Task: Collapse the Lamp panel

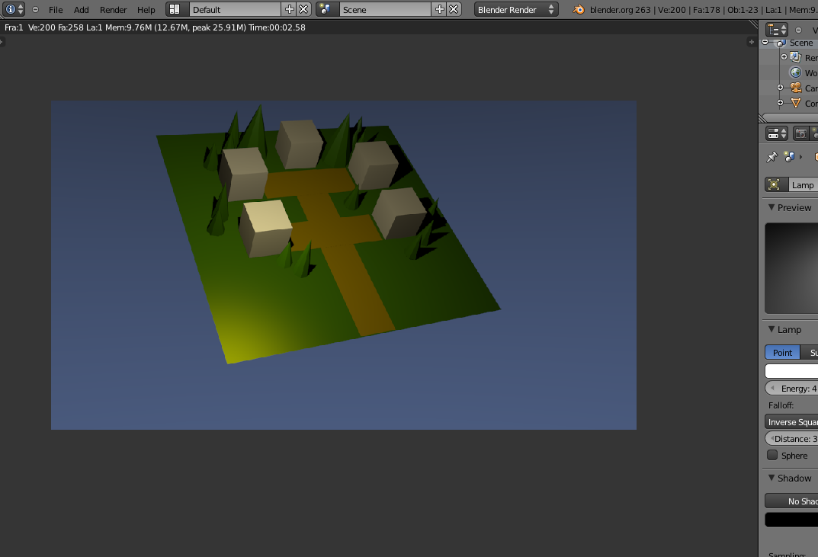Action: tap(771, 329)
